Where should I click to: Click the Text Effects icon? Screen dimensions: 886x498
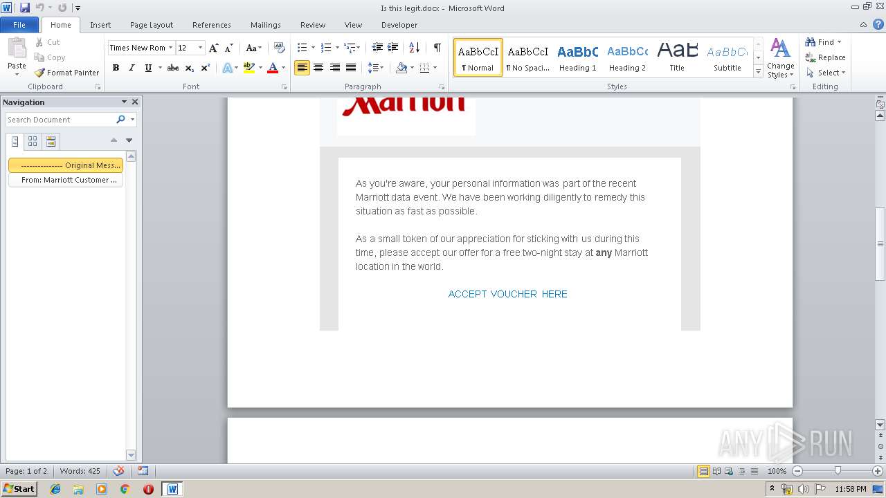[x=227, y=68]
